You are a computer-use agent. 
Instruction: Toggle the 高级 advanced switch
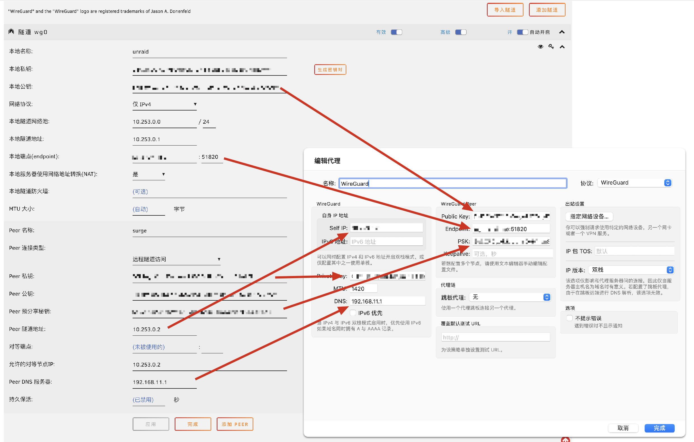(x=461, y=32)
